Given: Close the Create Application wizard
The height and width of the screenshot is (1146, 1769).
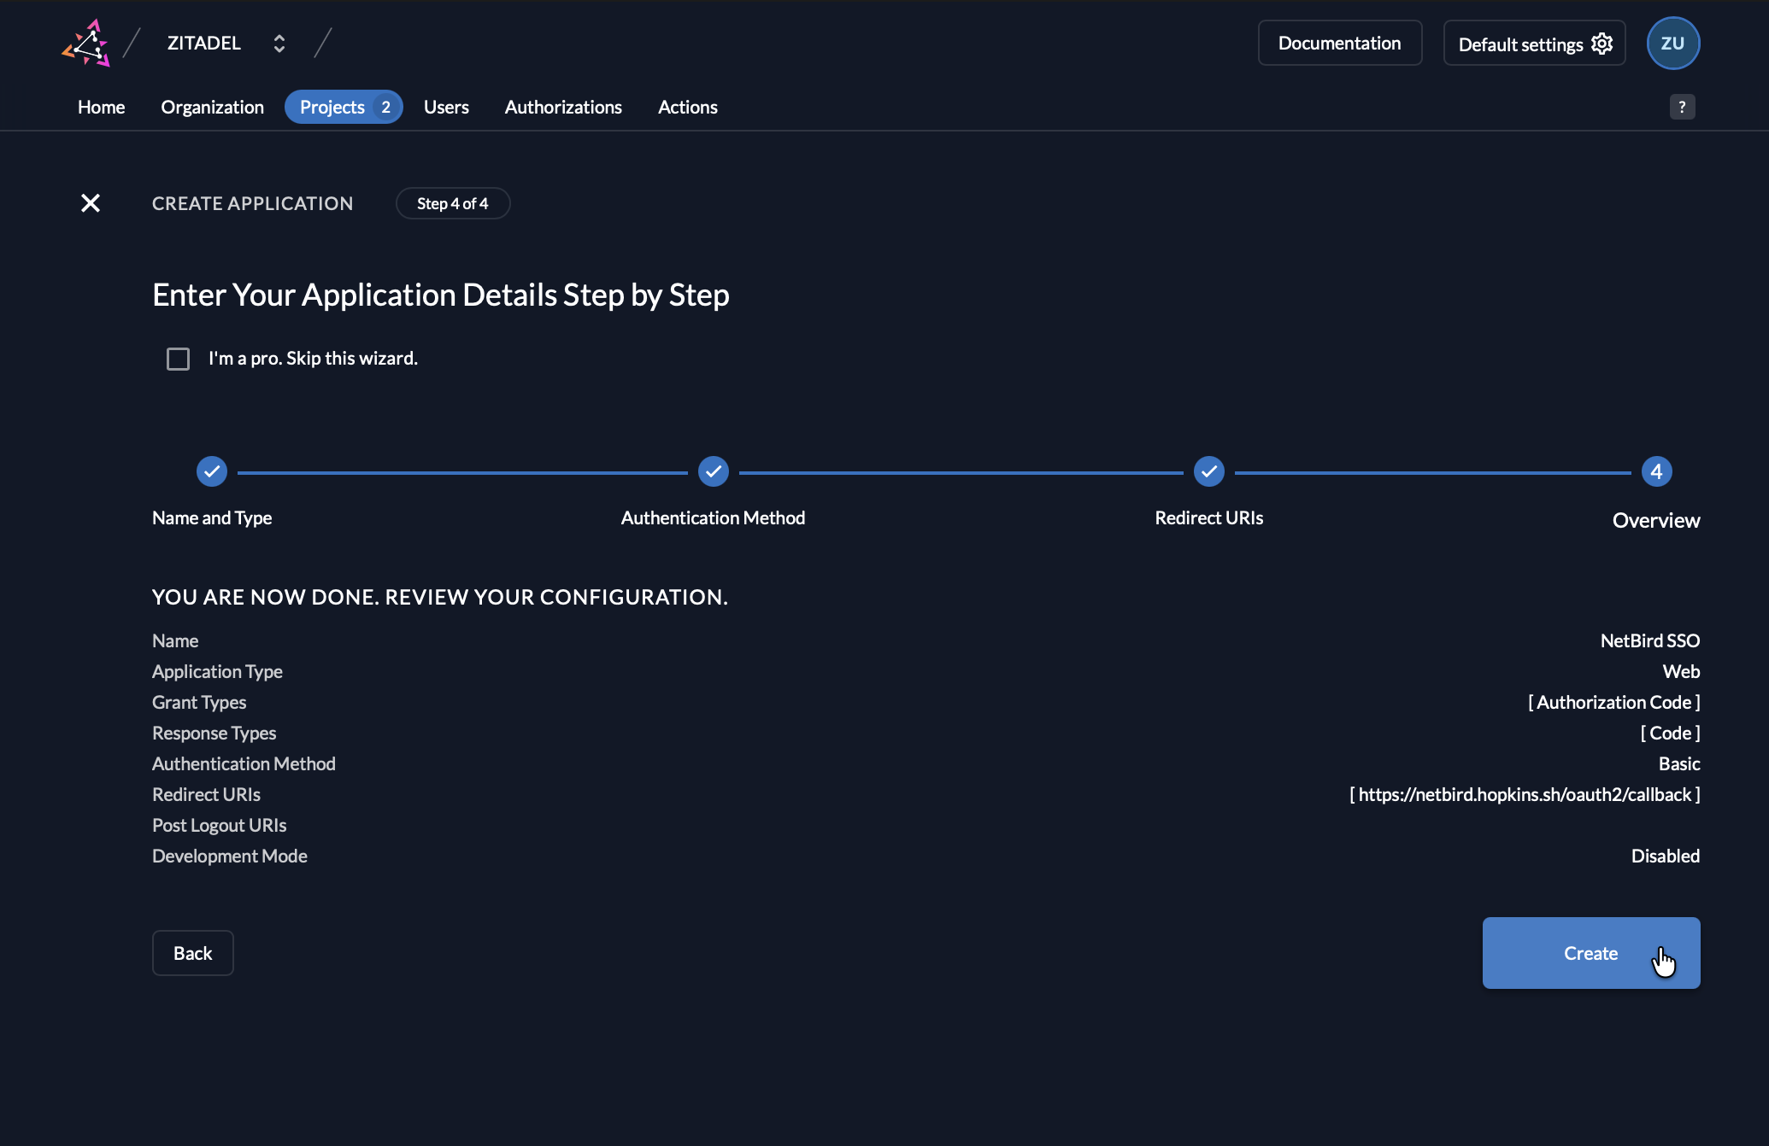Looking at the screenshot, I should [91, 202].
